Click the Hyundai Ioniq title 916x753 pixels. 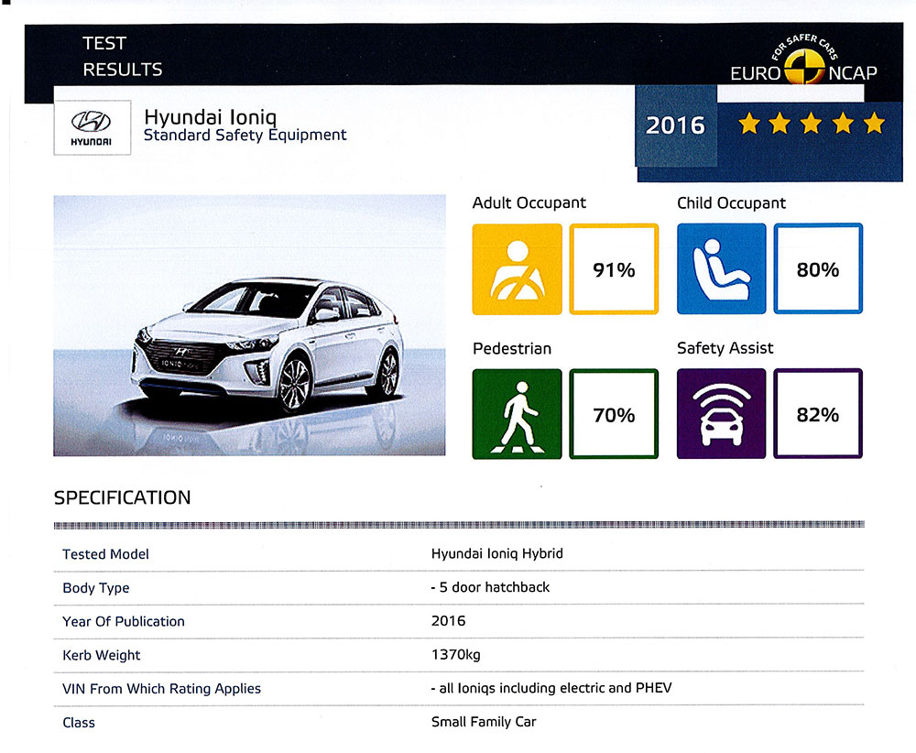(211, 117)
